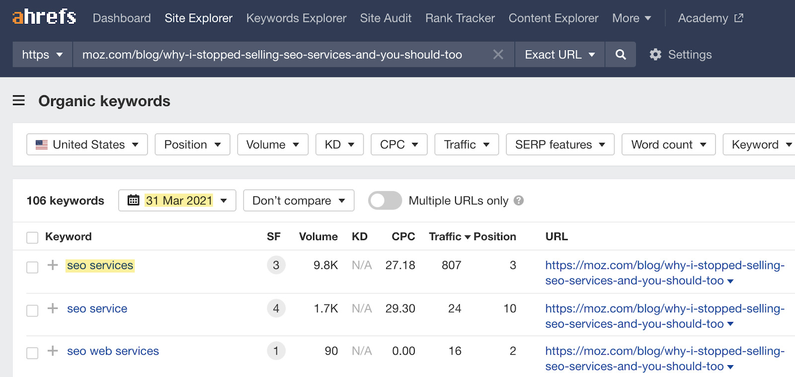
Task: Open the hamburger sidebar menu
Action: point(19,101)
